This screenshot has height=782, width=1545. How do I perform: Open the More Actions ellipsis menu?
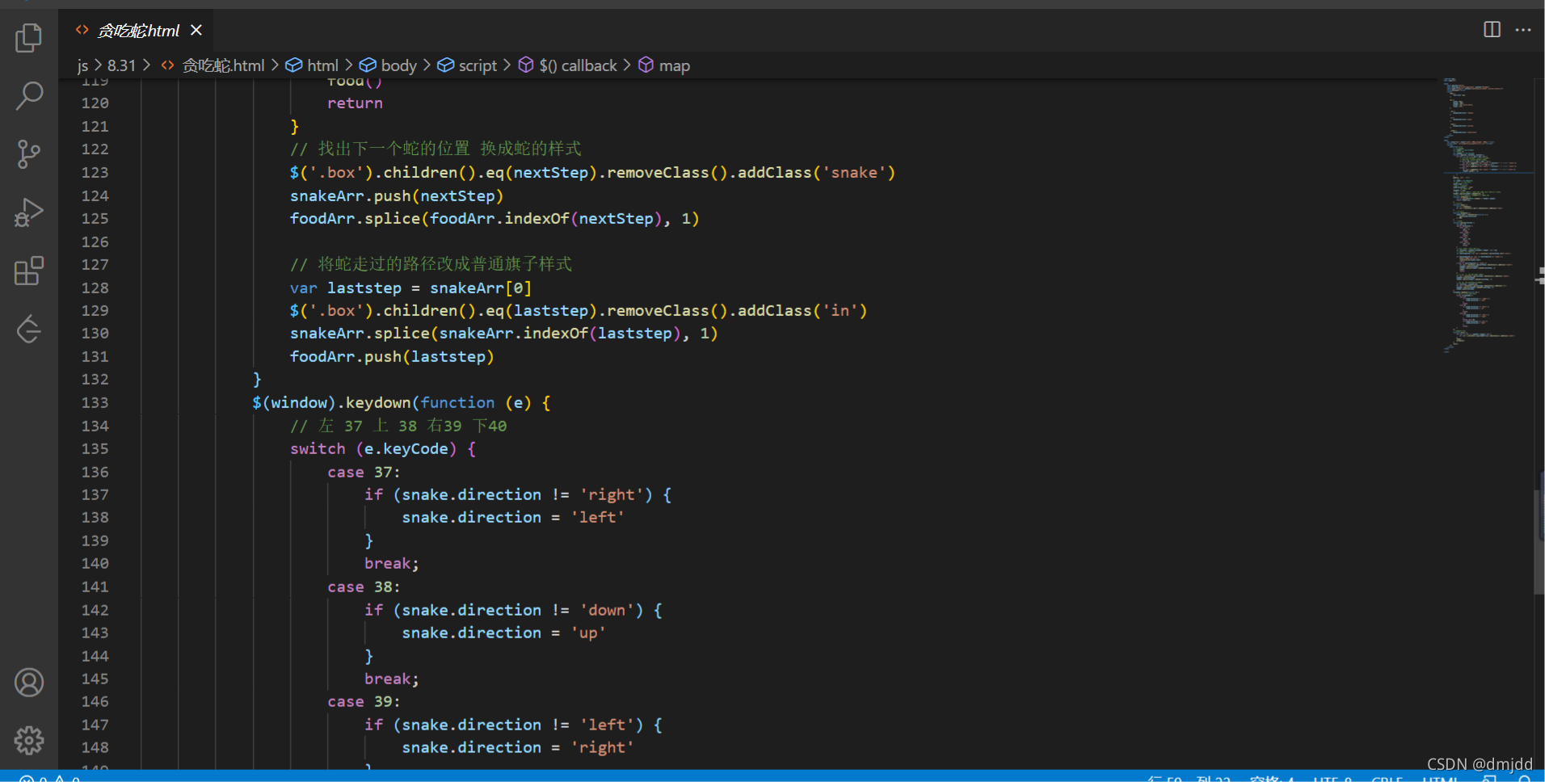[1523, 30]
